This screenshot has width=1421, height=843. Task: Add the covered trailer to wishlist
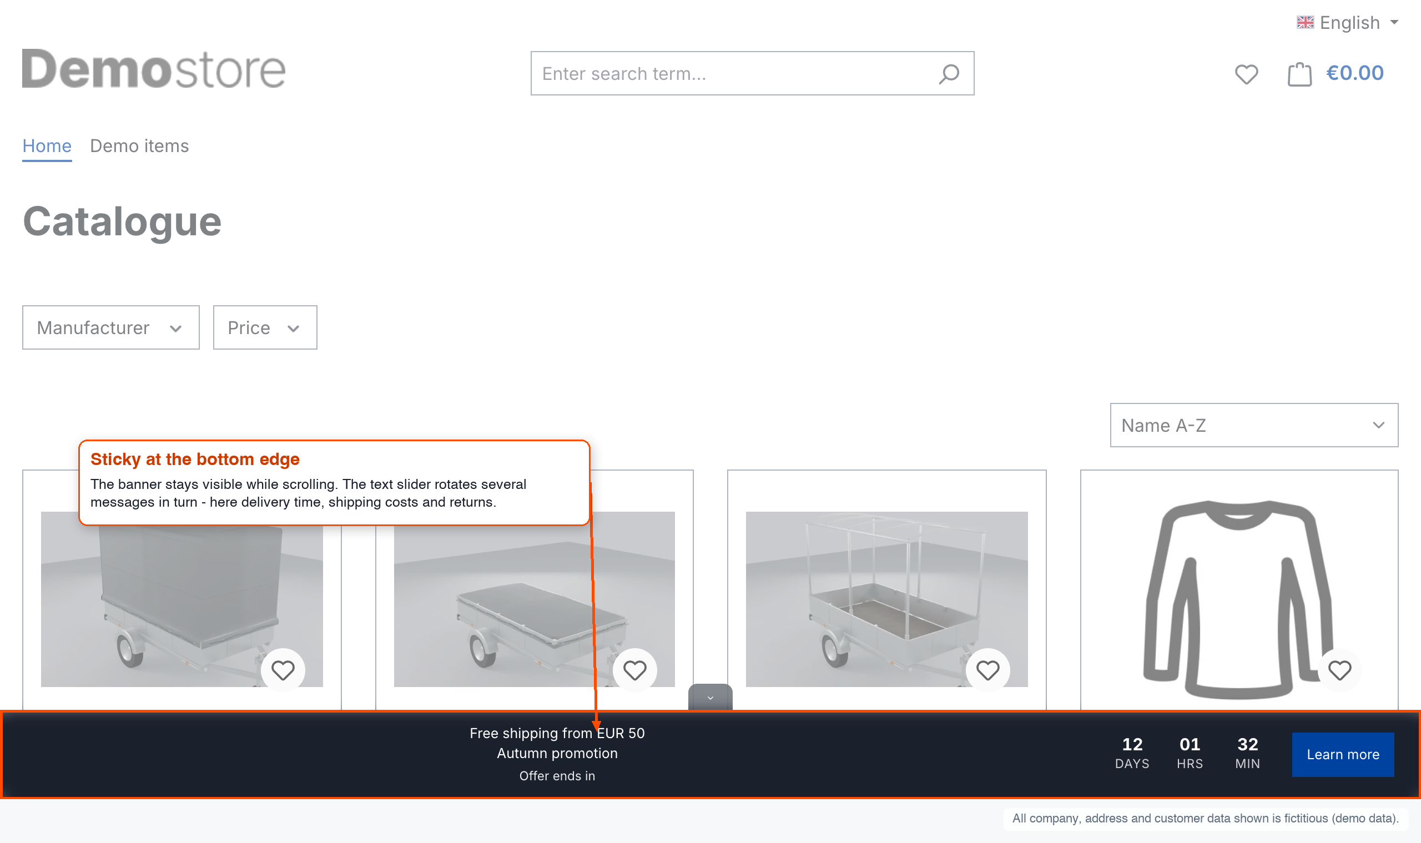[283, 670]
